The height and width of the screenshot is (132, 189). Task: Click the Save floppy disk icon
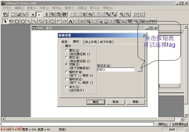coord(25,15)
